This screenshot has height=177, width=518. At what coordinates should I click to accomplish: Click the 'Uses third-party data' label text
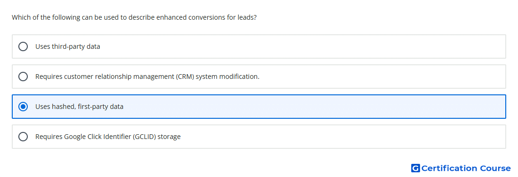pos(68,46)
